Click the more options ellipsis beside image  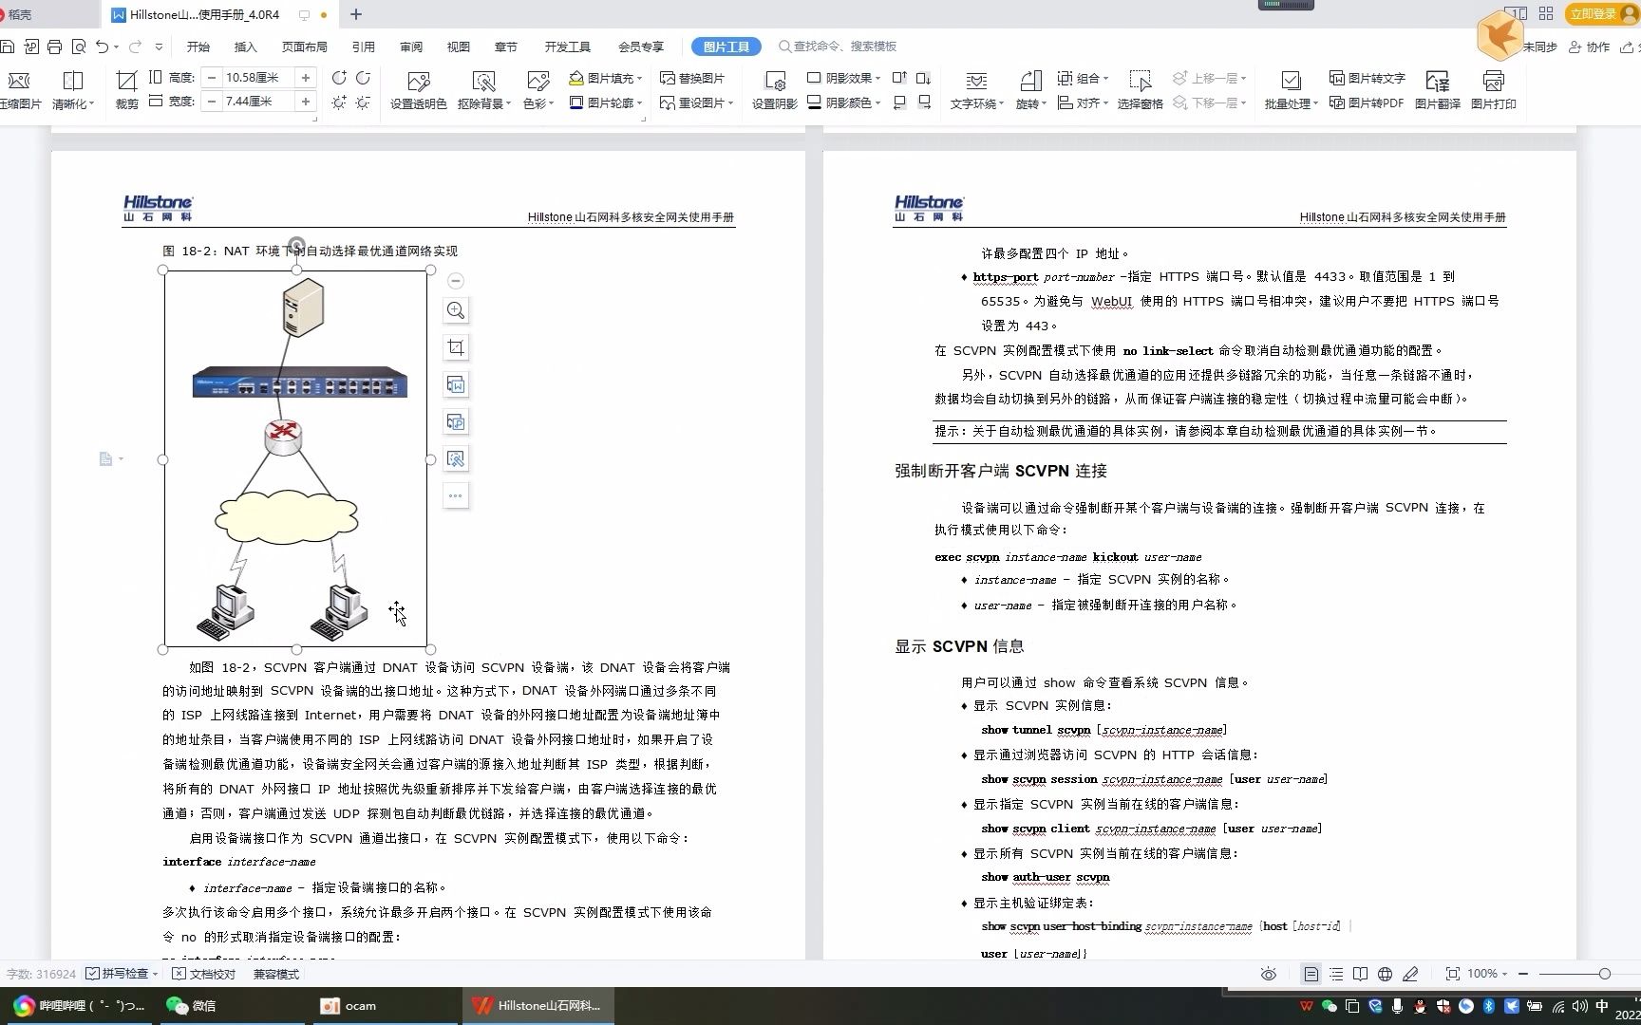pyautogui.click(x=456, y=495)
